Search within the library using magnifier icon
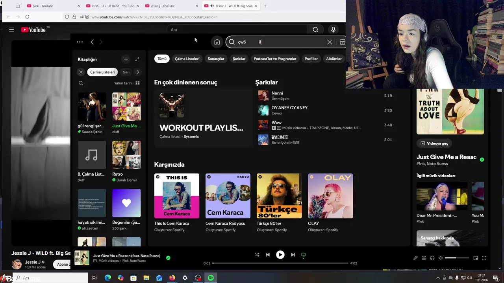This screenshot has width=504, height=283. coord(81,83)
